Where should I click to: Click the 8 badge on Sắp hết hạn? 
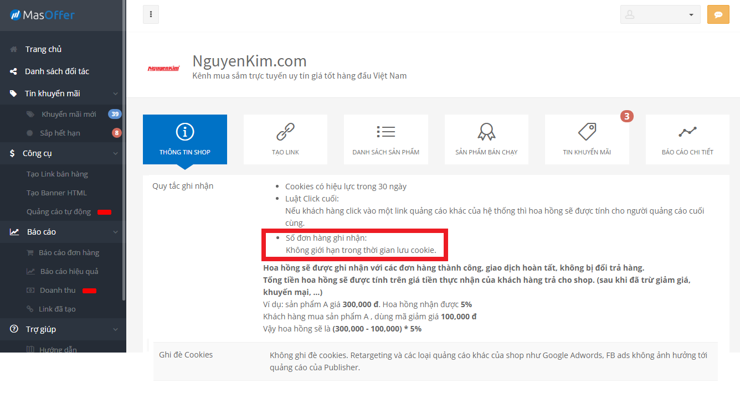point(116,133)
